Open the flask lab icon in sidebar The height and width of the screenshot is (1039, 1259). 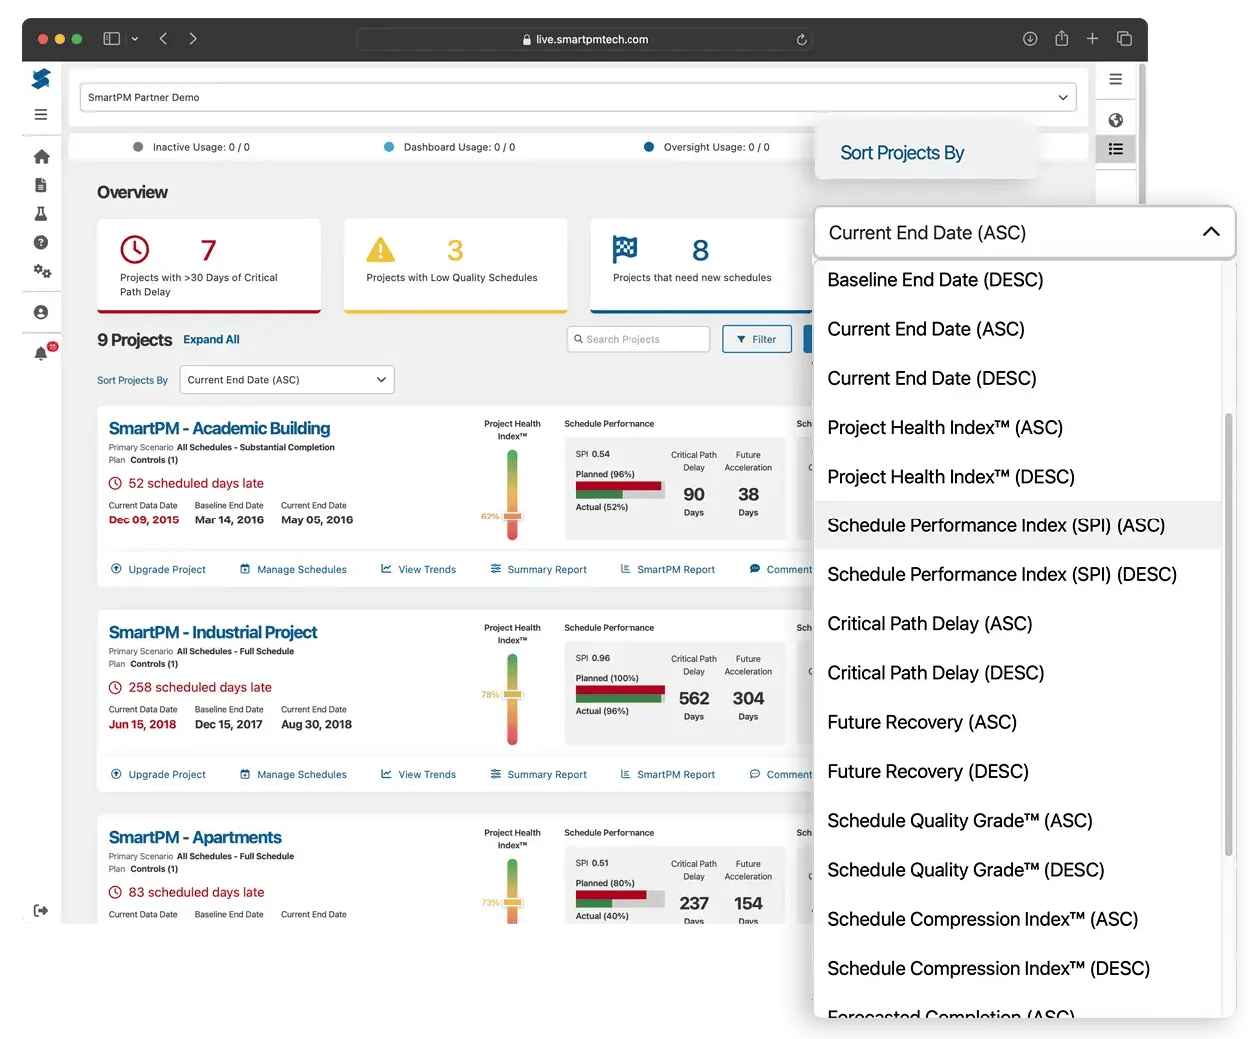coord(41,214)
